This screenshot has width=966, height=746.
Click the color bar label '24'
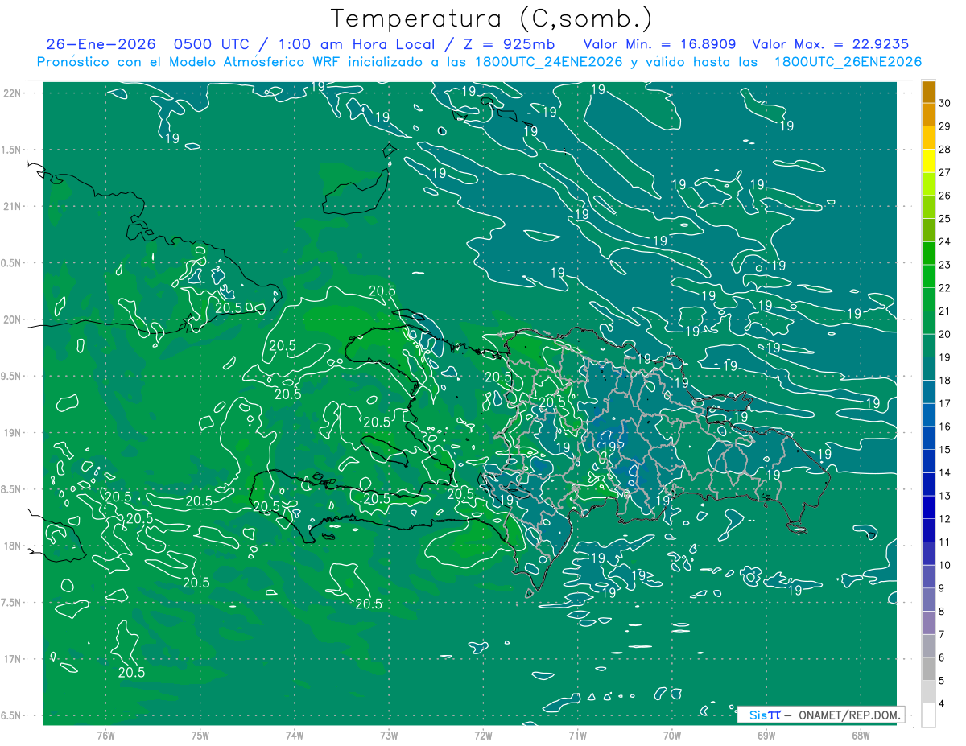point(945,241)
